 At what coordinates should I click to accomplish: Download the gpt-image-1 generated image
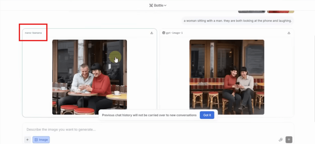(x=289, y=33)
